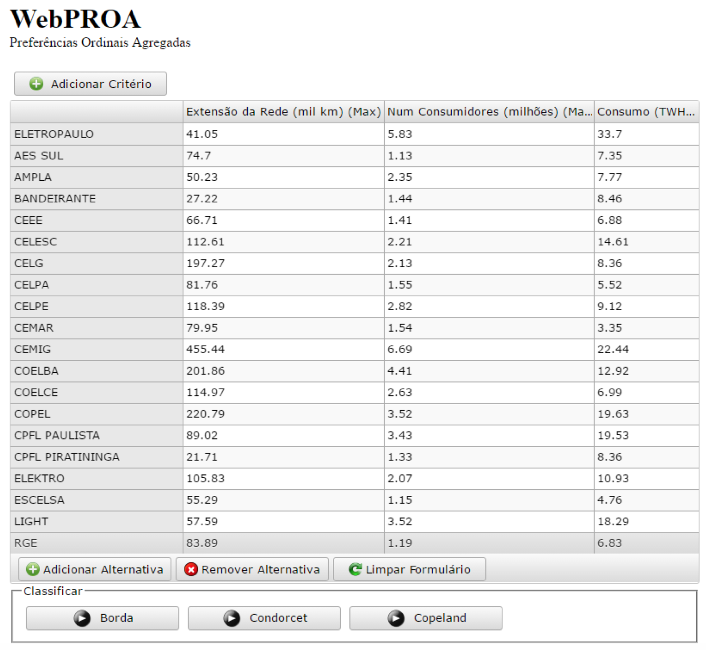Select the CELPA row name
706x650 pixels.
tap(32, 285)
